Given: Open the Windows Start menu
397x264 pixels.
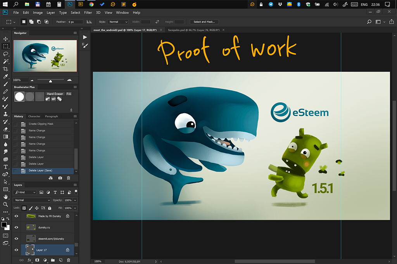Looking at the screenshot, I should point(5,4).
